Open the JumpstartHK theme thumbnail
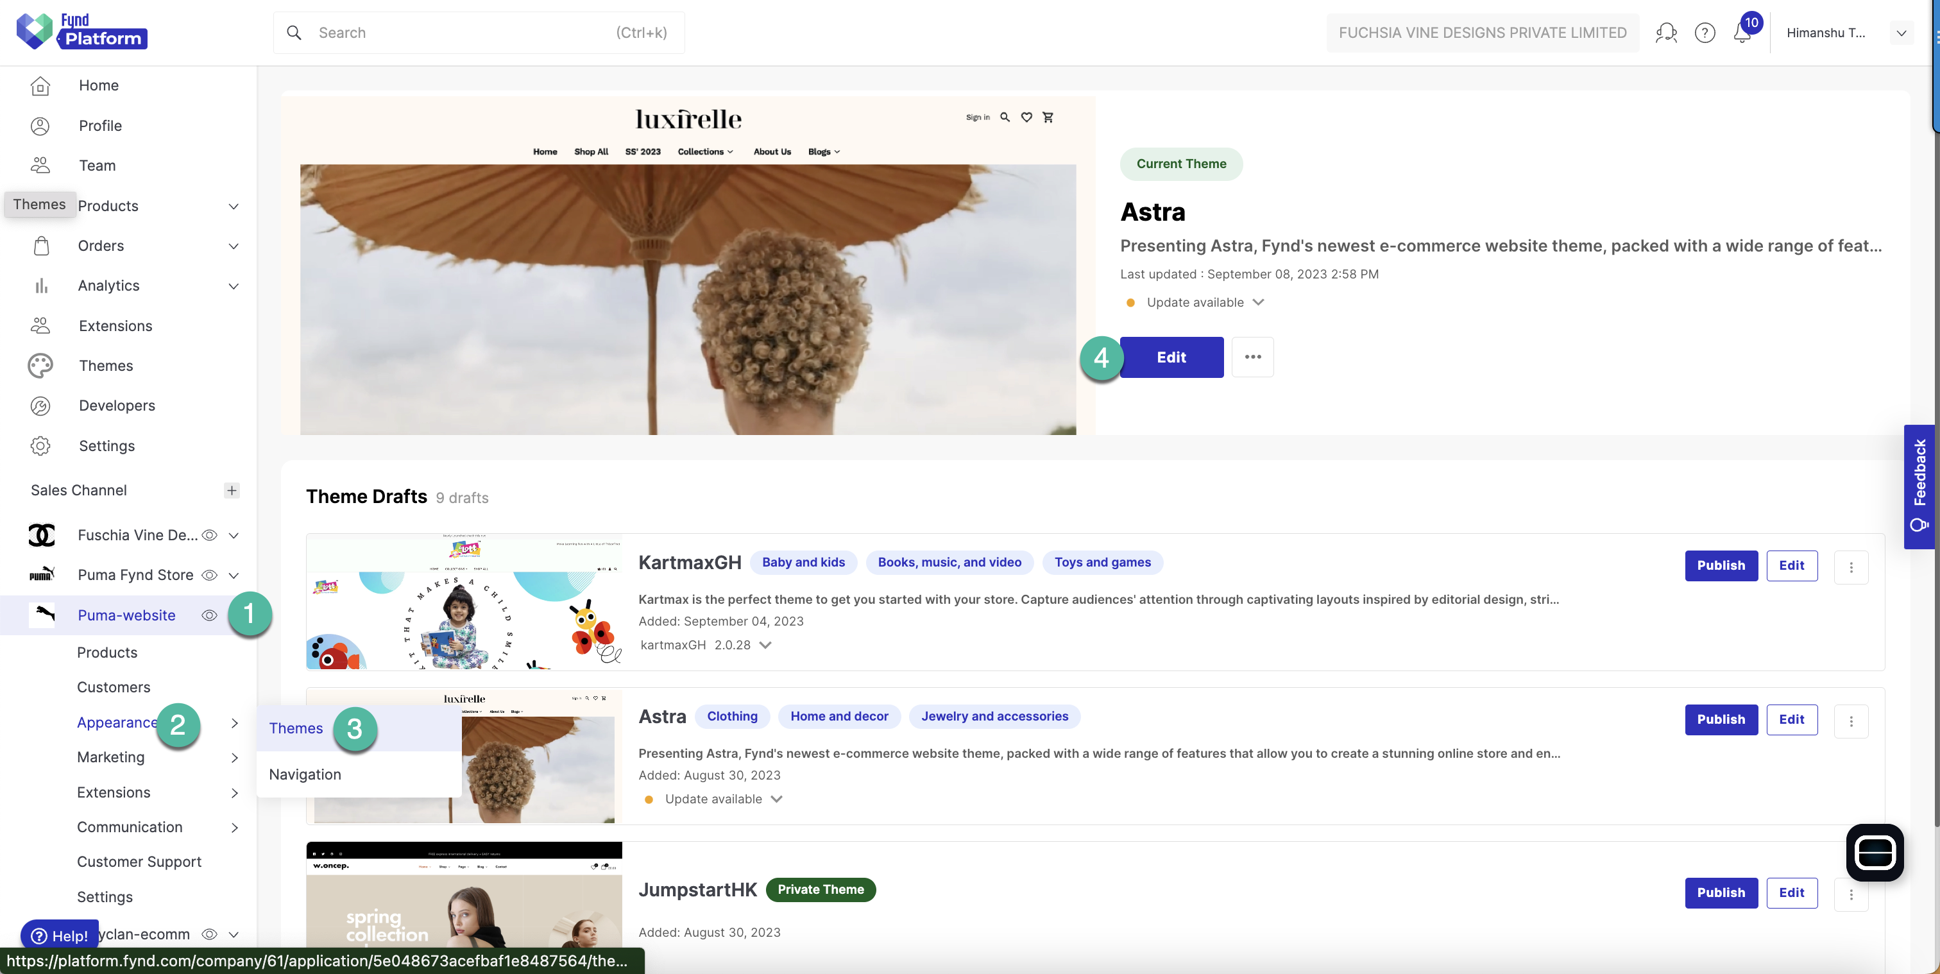Image resolution: width=1940 pixels, height=974 pixels. [464, 894]
